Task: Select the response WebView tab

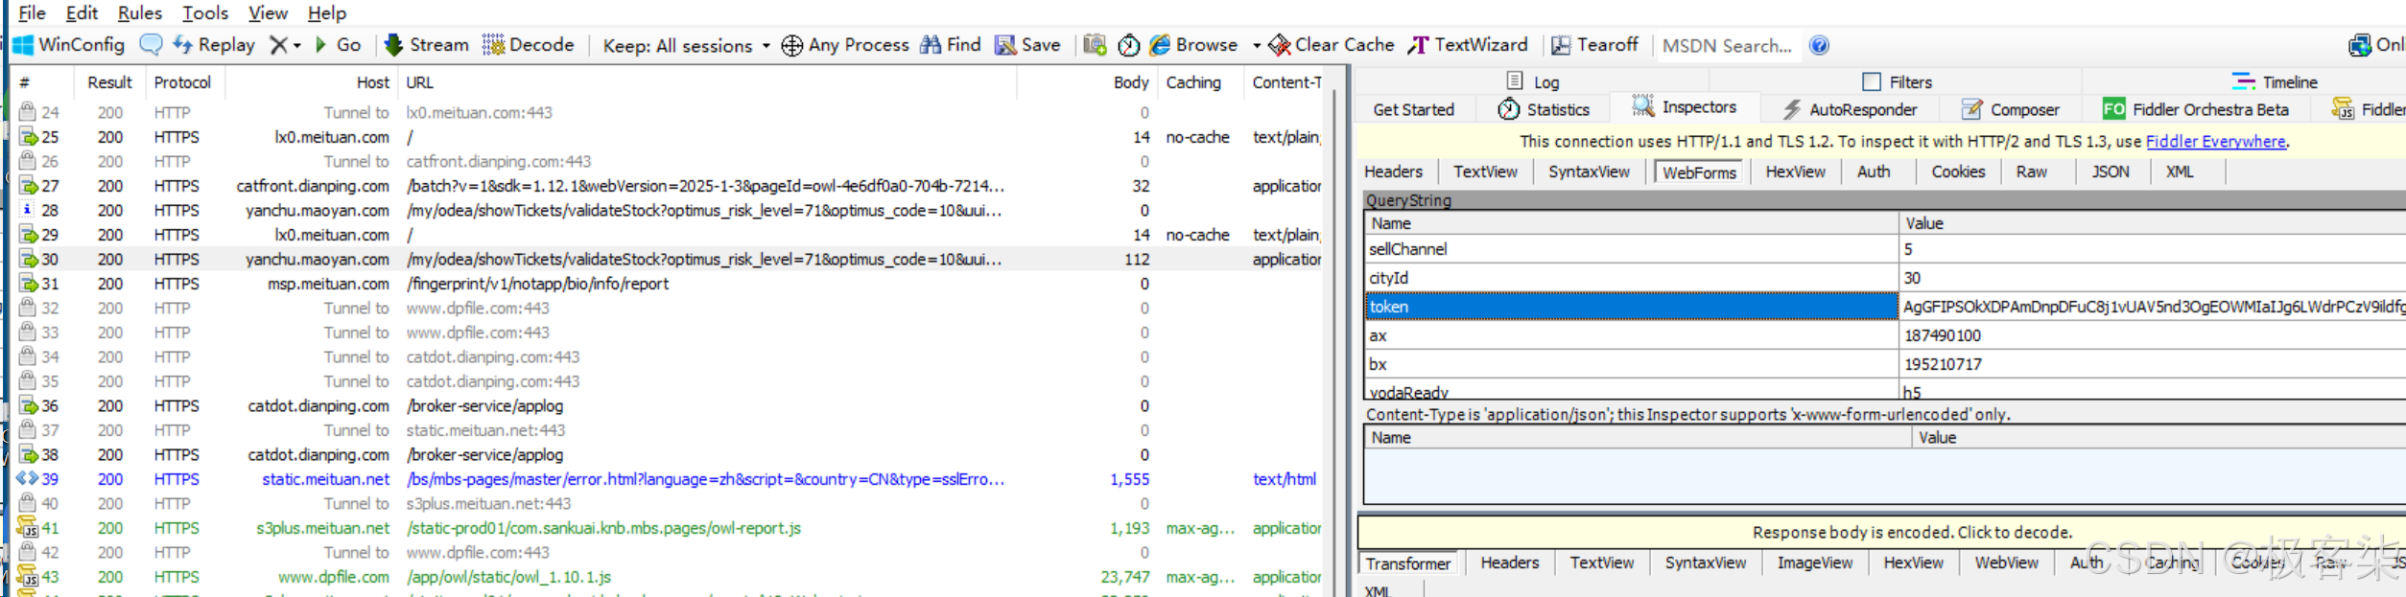Action: click(2006, 563)
